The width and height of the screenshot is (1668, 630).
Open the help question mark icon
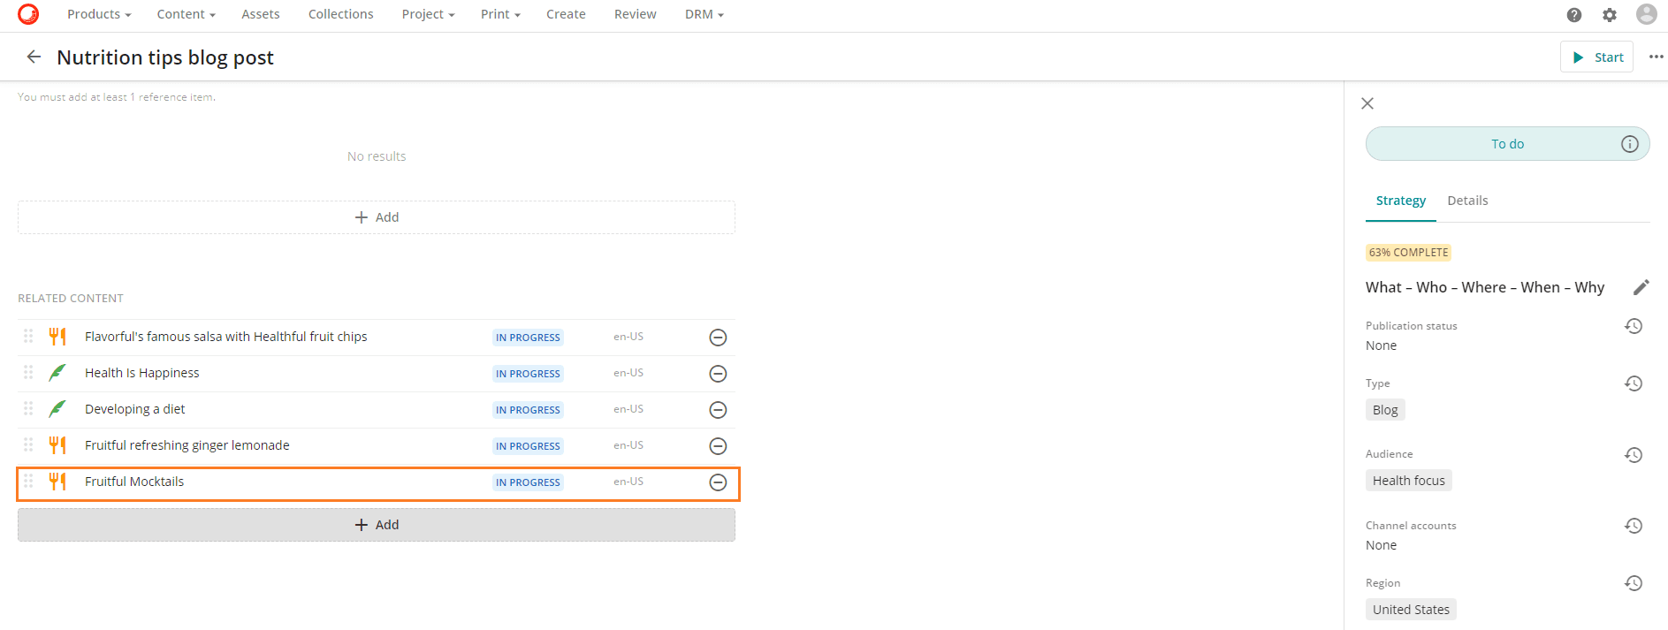click(x=1574, y=14)
